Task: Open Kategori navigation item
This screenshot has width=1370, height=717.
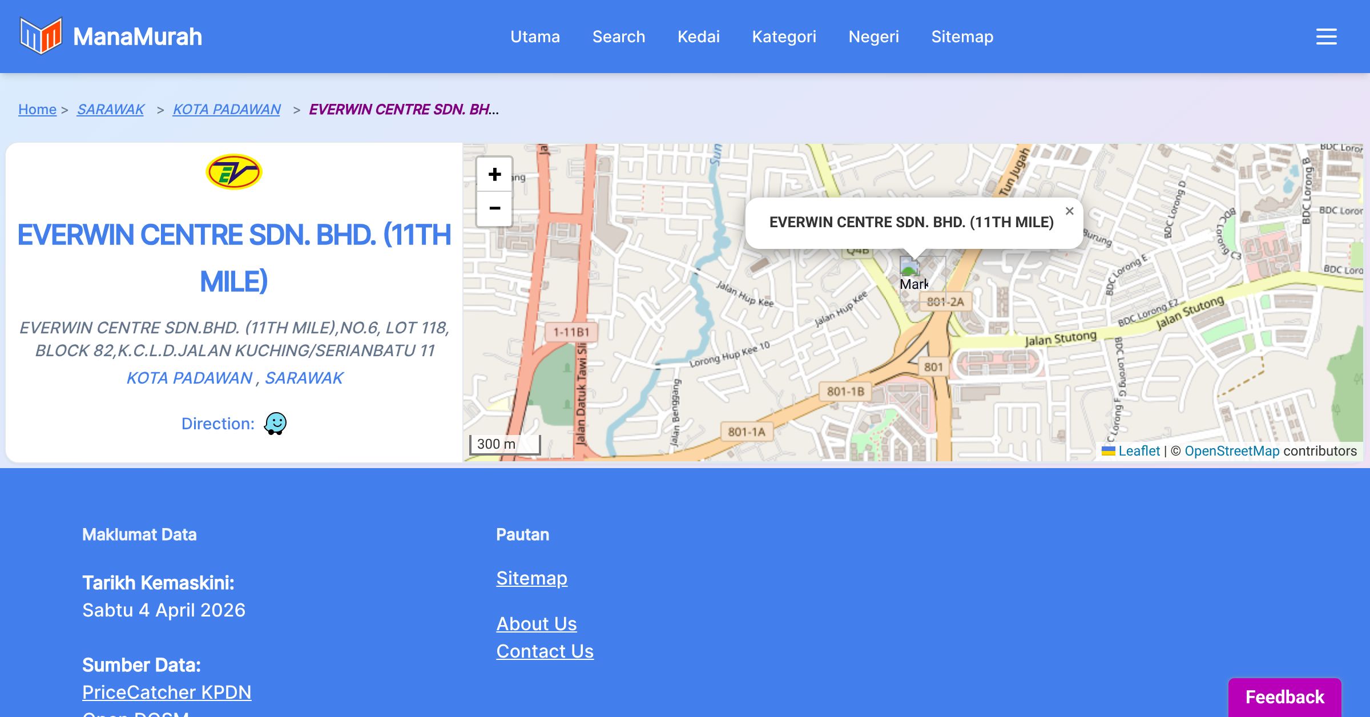Action: point(784,37)
